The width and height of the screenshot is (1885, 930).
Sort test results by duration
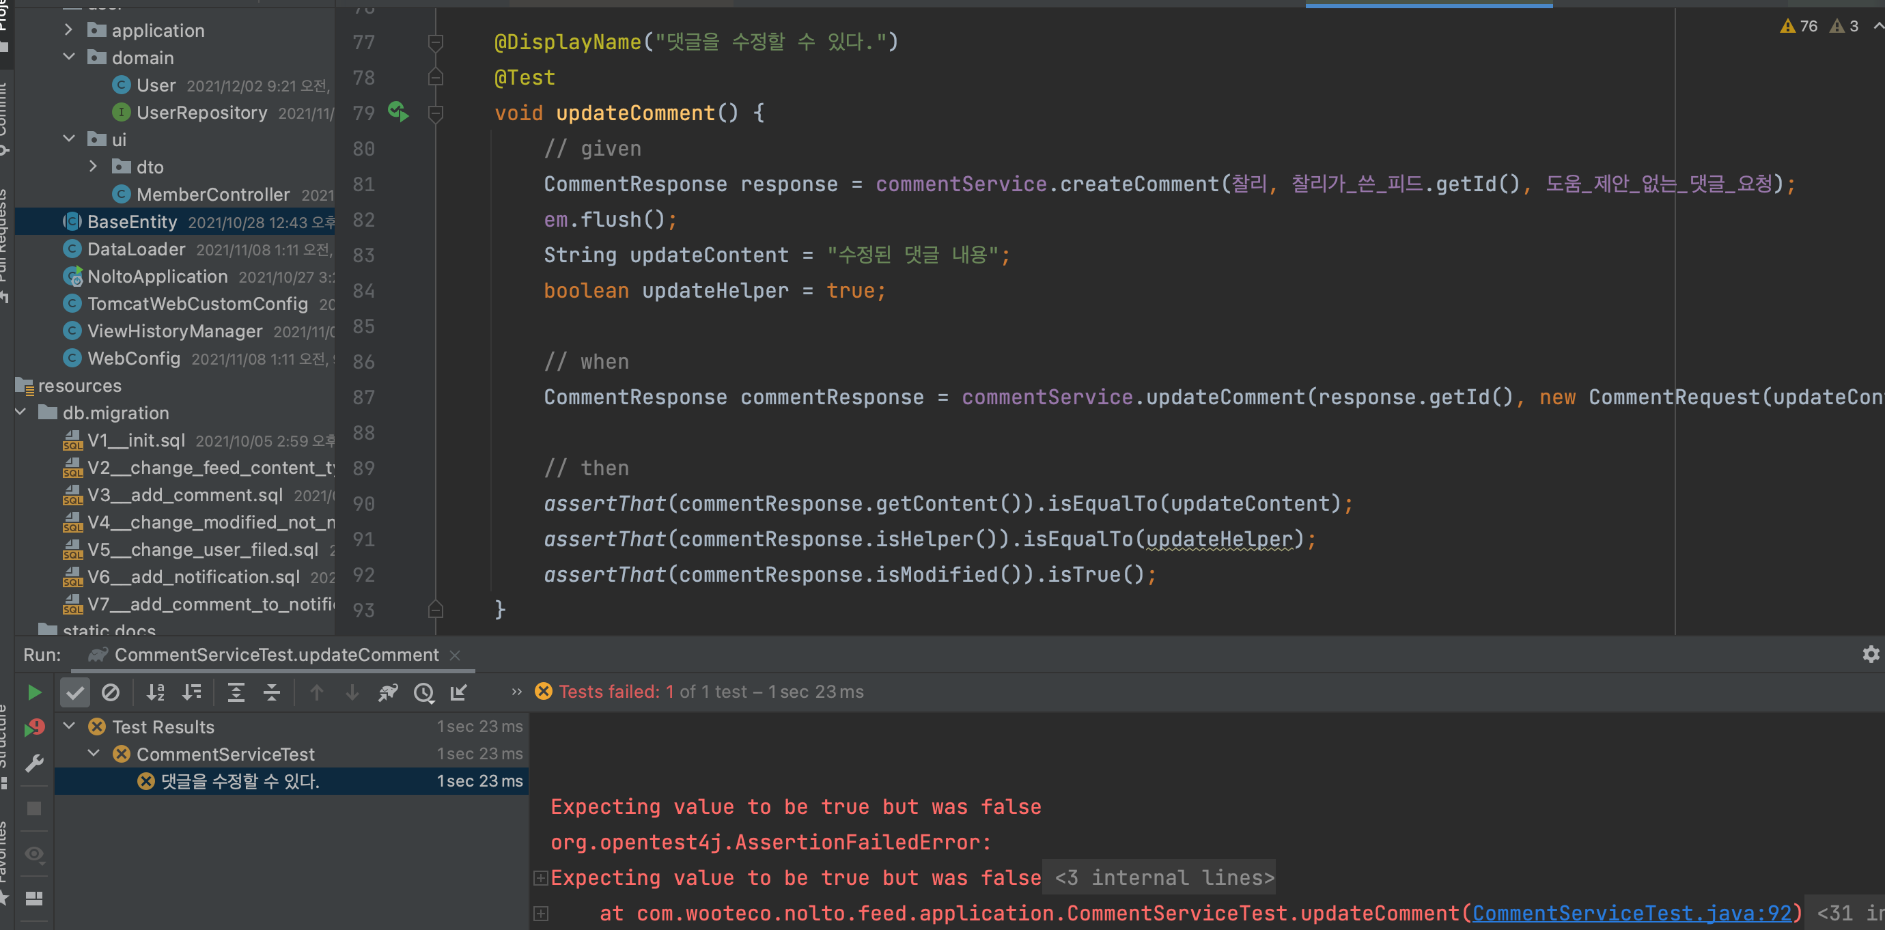tap(192, 692)
